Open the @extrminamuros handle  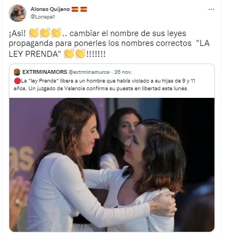pos(89,72)
